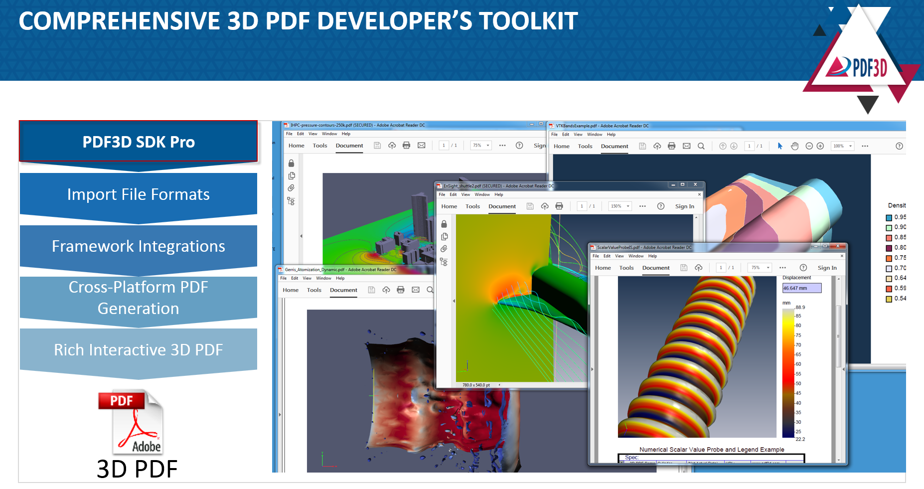Open the help icon in ScalarValueProbe window
The image size is (924, 489).
[x=803, y=268]
